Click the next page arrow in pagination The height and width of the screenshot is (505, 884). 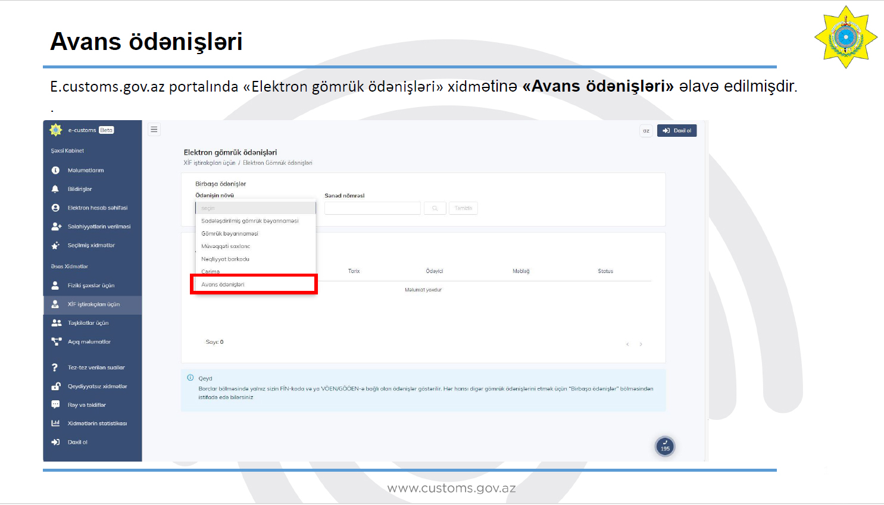tap(641, 344)
